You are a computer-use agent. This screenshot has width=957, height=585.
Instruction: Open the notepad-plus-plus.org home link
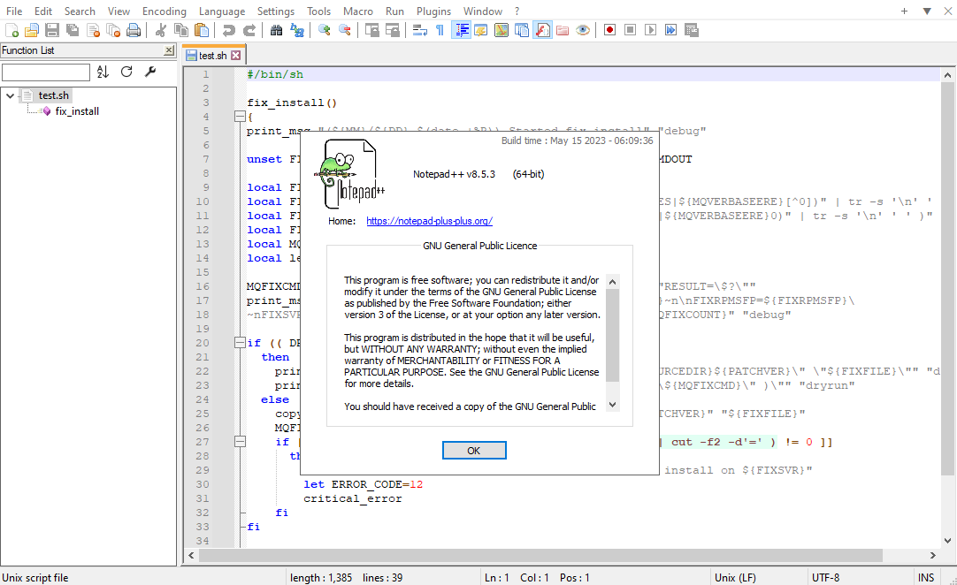click(x=429, y=221)
